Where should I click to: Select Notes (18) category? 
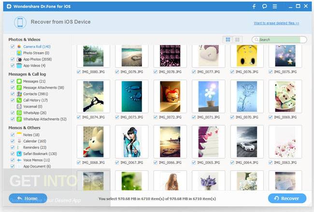coord(31,135)
